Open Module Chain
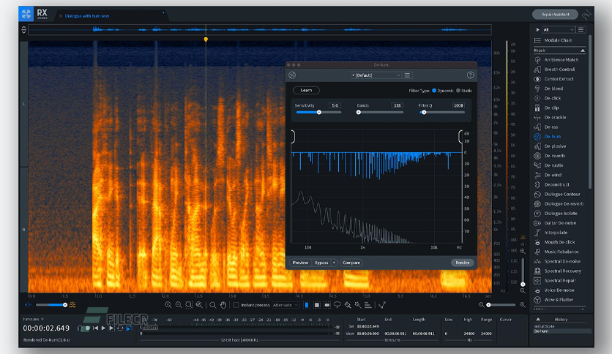This screenshot has height=354, width=612. pyautogui.click(x=553, y=40)
